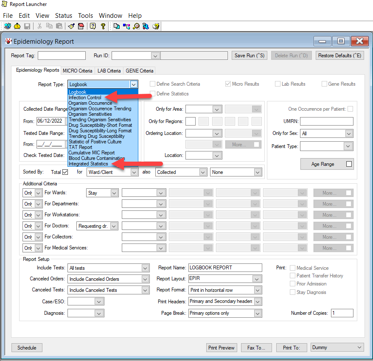Click the cascading windows toolbar icon
Image resolution: width=373 pixels, height=361 pixels.
point(117,26)
